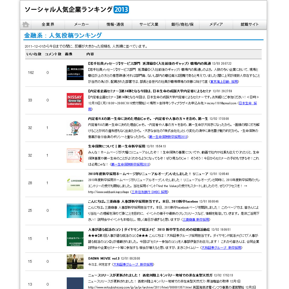This screenshot has width=289, height=289.
Task: Click the 生命保険について | 第一生命新卒採用 title
Action: (x=117, y=146)
